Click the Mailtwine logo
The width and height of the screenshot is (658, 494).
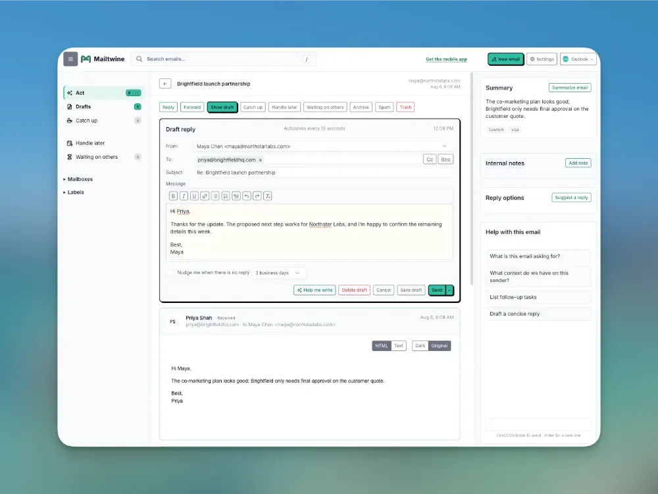(x=103, y=59)
